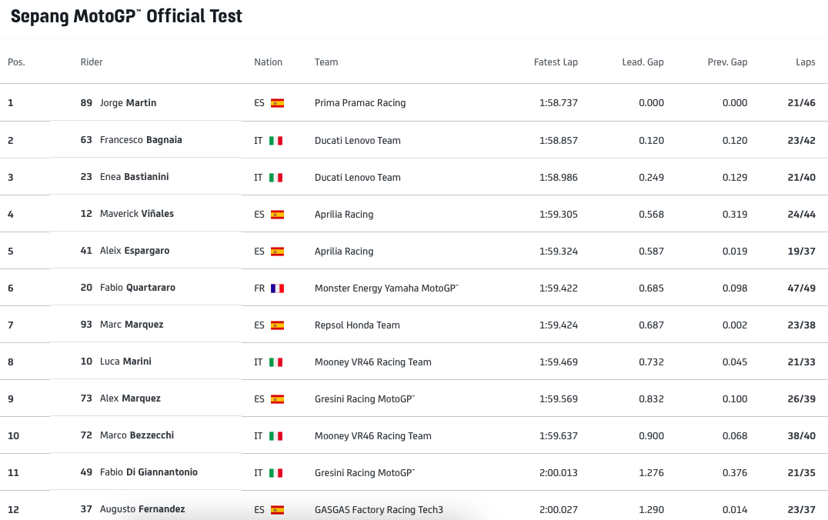This screenshot has height=520, width=828.
Task: Click the French flag for Fabio Quartararo
Action: (277, 288)
